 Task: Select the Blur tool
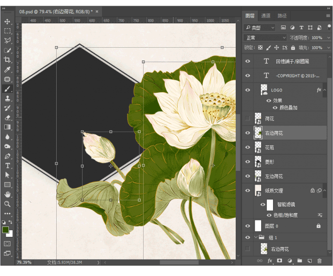7,137
